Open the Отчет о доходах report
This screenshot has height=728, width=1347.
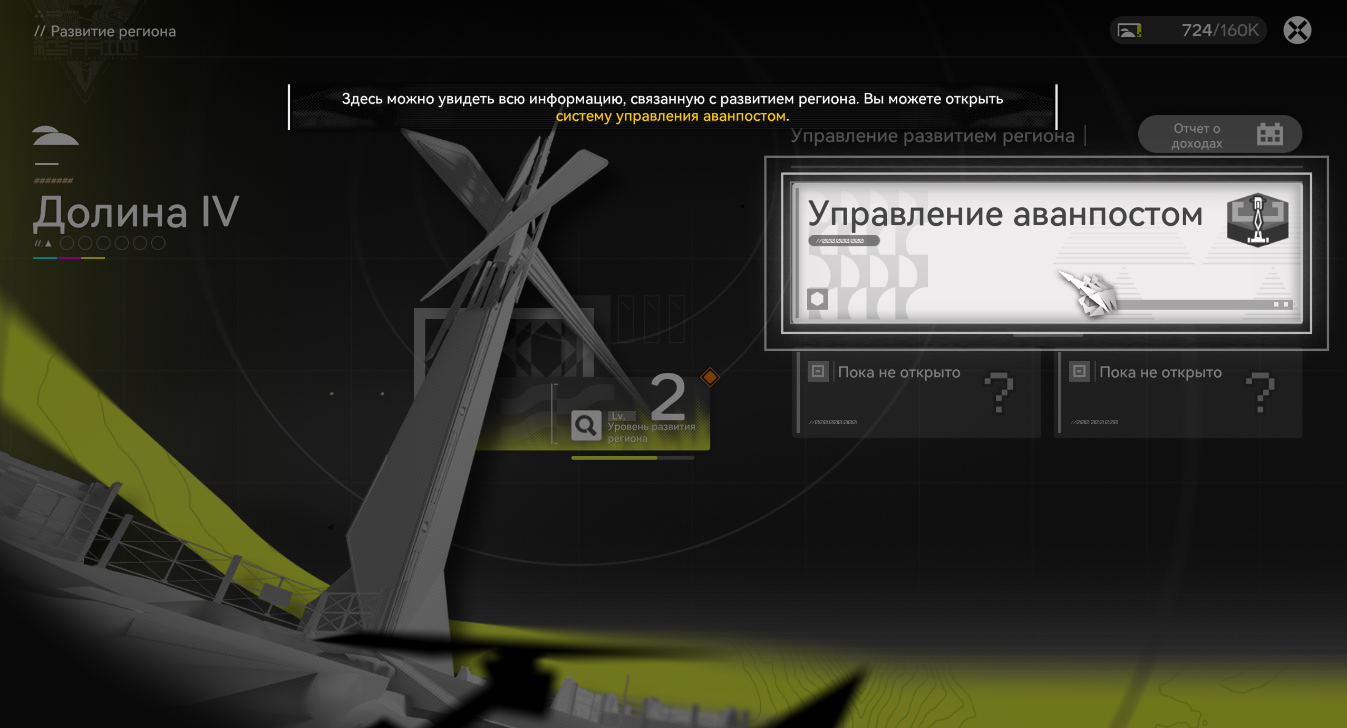[1196, 135]
